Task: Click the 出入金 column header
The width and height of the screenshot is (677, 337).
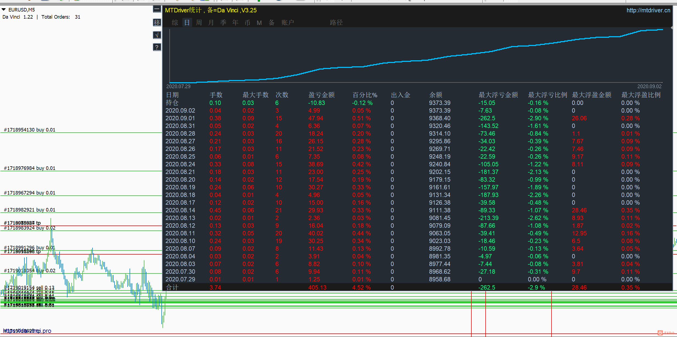Action: (401, 95)
